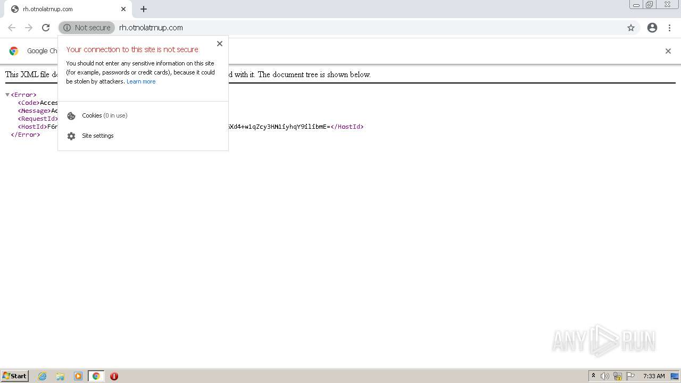
Task: Go forward using the right arrow
Action: (29, 28)
